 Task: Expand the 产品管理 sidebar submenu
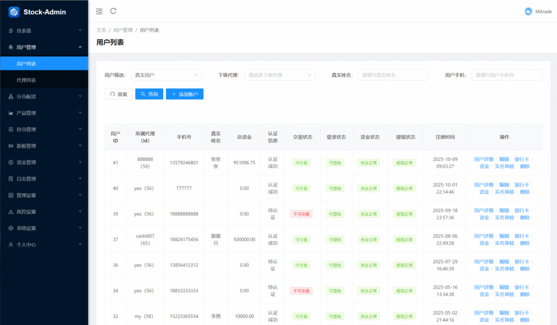pos(44,113)
